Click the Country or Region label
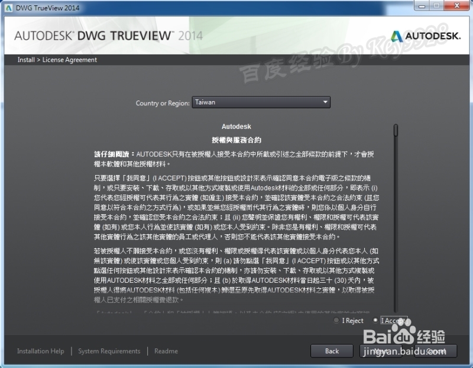 click(163, 103)
